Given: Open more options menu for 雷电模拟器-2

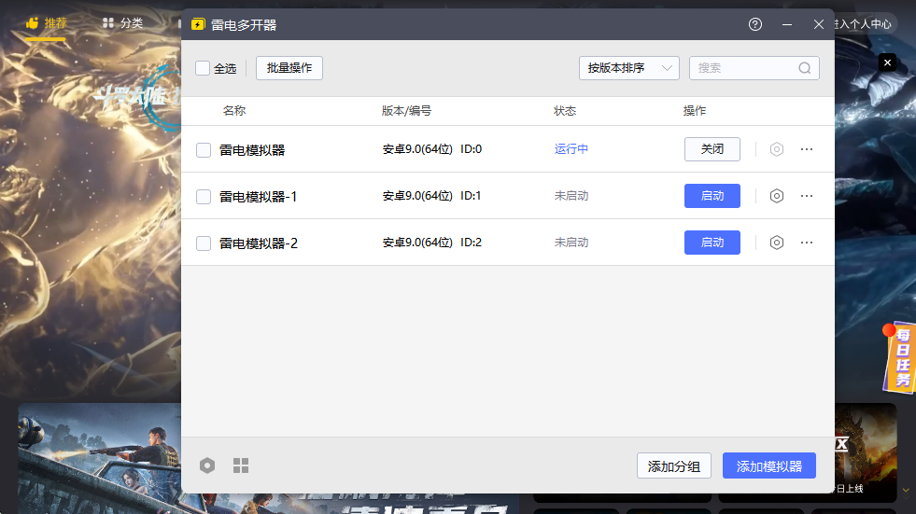Looking at the screenshot, I should point(807,243).
